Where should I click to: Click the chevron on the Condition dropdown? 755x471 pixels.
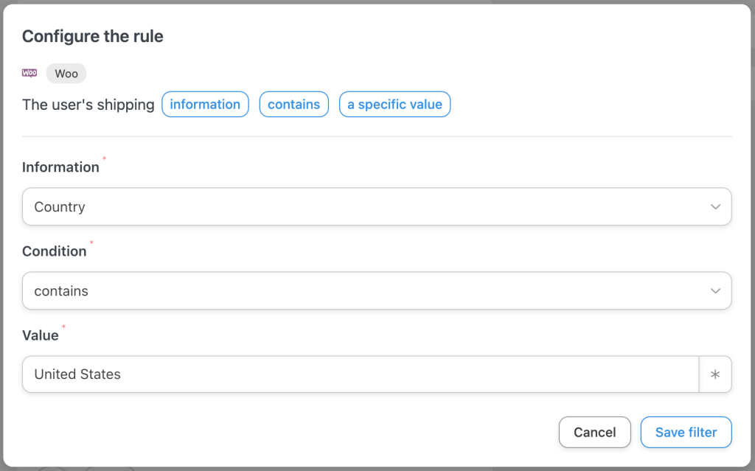click(x=714, y=290)
